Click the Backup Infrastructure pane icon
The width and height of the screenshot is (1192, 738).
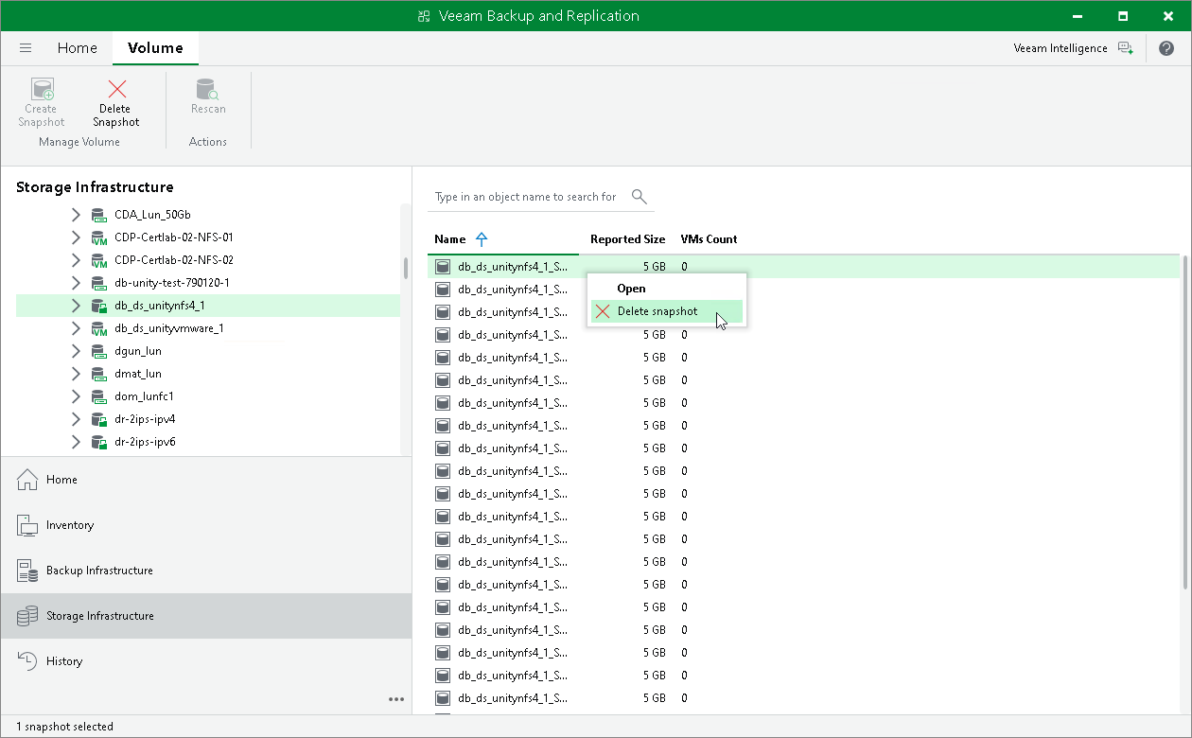[x=27, y=571]
